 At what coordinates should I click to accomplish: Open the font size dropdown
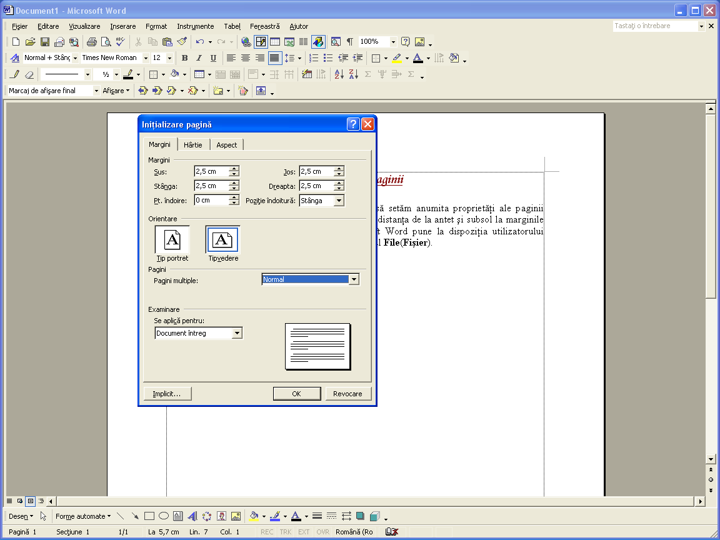169,58
